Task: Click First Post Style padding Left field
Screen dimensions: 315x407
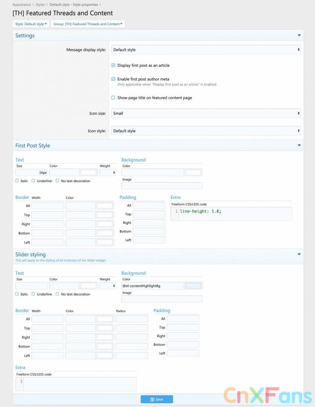Action: point(149,240)
